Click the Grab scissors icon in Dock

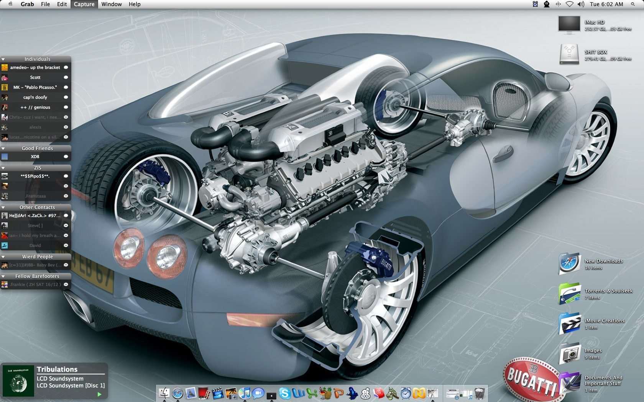(433, 393)
